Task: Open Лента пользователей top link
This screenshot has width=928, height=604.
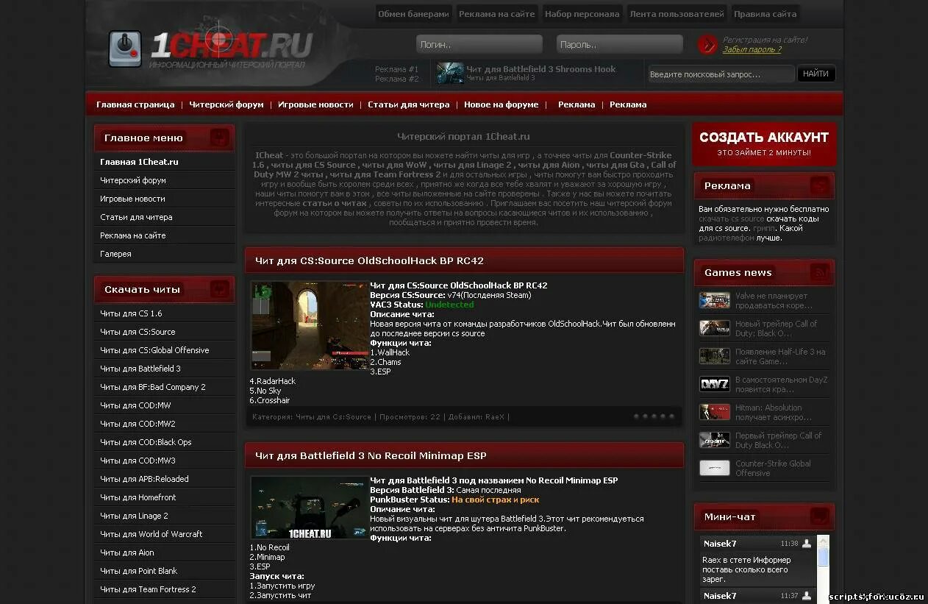Action: pos(677,14)
